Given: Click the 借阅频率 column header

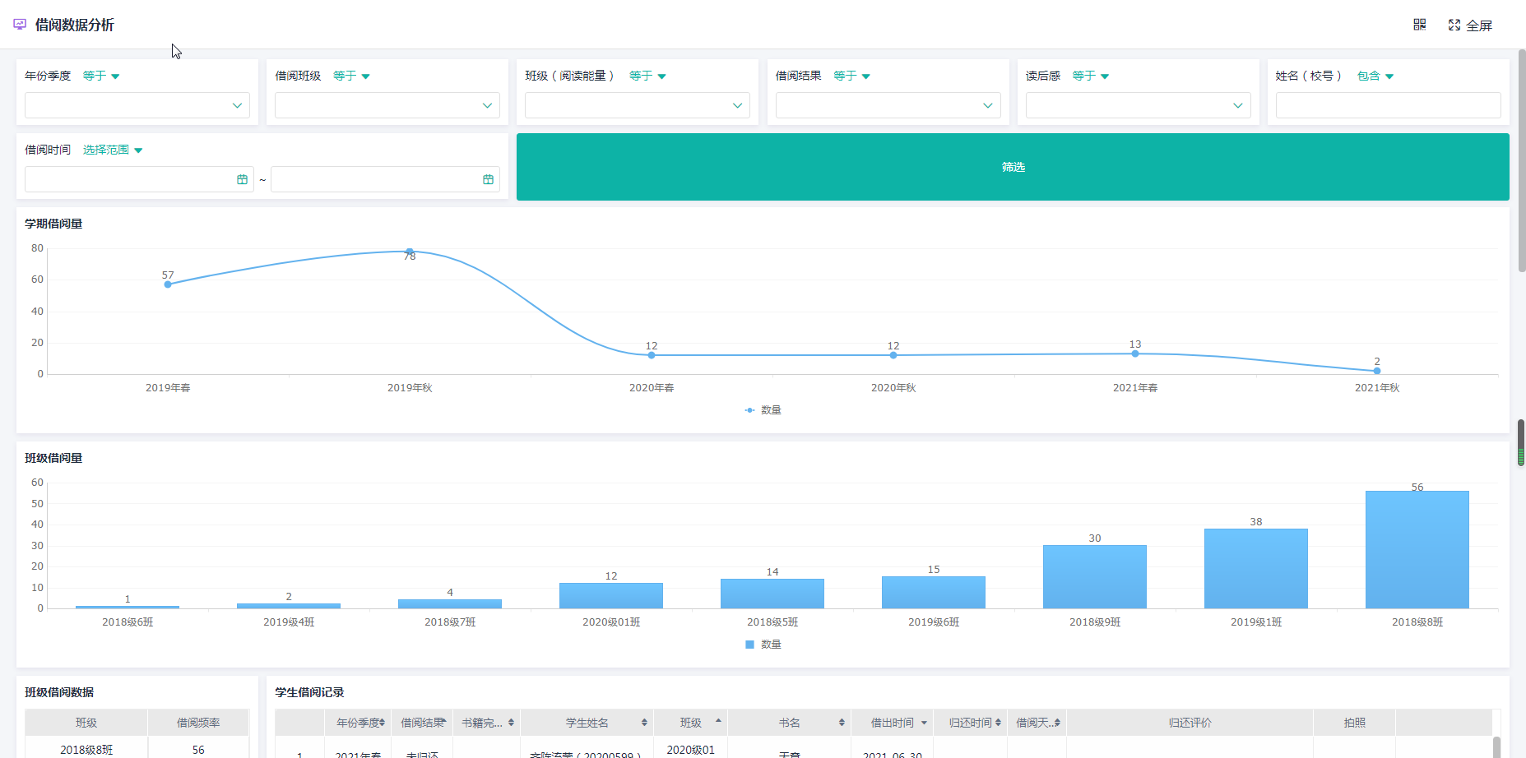Looking at the screenshot, I should (x=198, y=723).
